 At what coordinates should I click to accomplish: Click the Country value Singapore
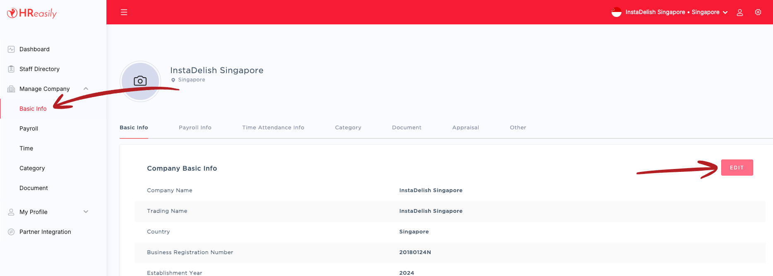[x=414, y=232]
